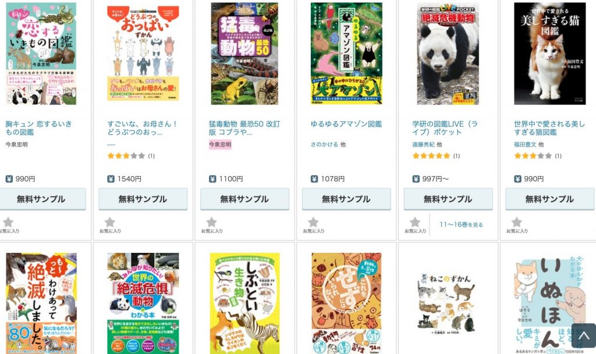
Task: Open the いぬほん book cover thumbnail
Action: pyautogui.click(x=549, y=303)
